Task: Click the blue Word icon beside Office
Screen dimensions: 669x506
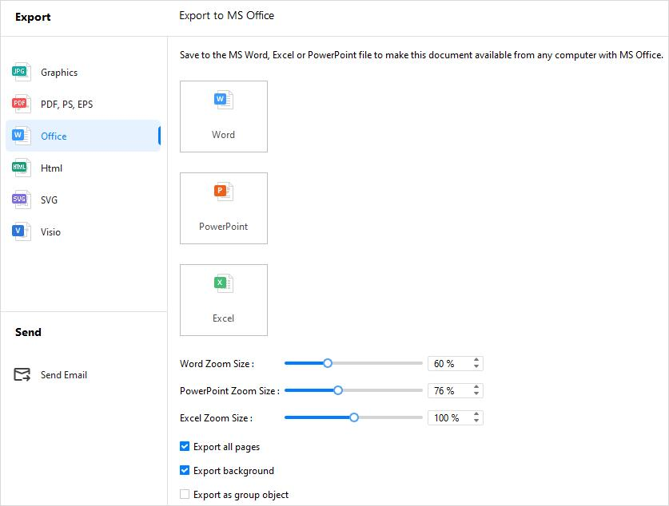Action: pos(21,136)
